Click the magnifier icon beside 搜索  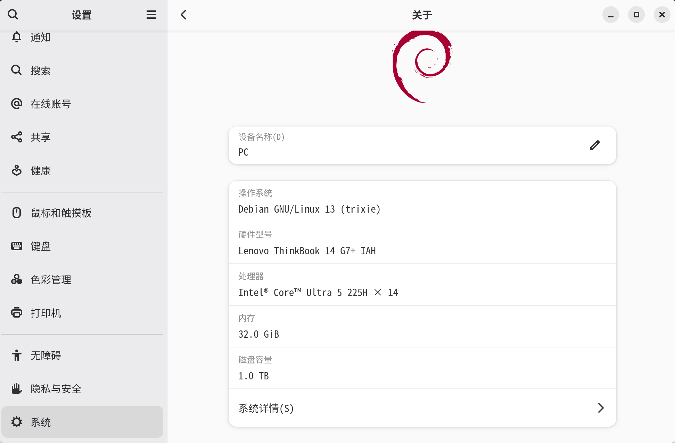(x=17, y=70)
